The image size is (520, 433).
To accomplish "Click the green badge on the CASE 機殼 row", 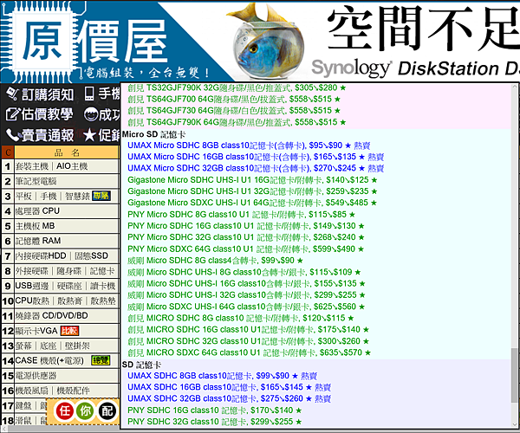I will click(x=101, y=360).
